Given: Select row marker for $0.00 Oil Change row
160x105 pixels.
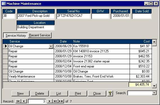Looking at the screenshot, I should [x=5, y=72].
